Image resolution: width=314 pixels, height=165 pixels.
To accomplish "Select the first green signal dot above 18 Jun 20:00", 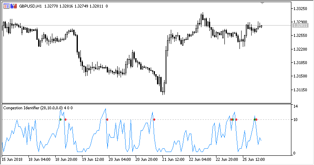I will tap(60, 120).
